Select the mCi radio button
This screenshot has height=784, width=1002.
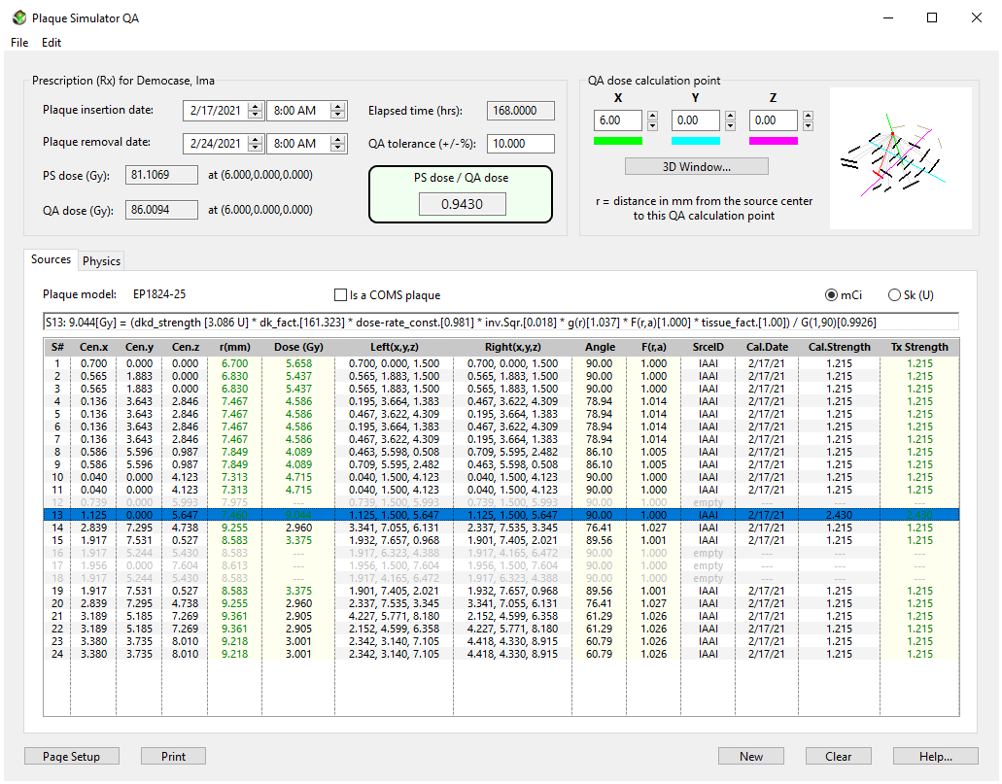click(x=831, y=295)
